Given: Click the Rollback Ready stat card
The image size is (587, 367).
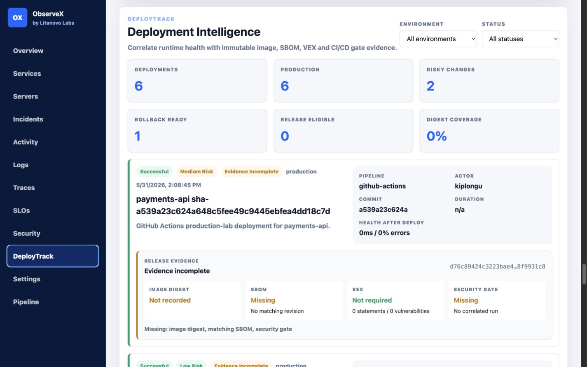Looking at the screenshot, I should click(x=197, y=131).
